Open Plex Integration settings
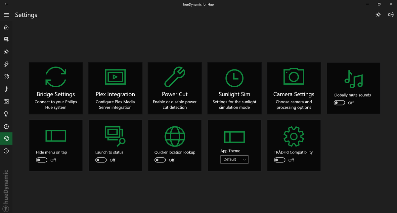This screenshot has width=397, height=213. [x=115, y=88]
